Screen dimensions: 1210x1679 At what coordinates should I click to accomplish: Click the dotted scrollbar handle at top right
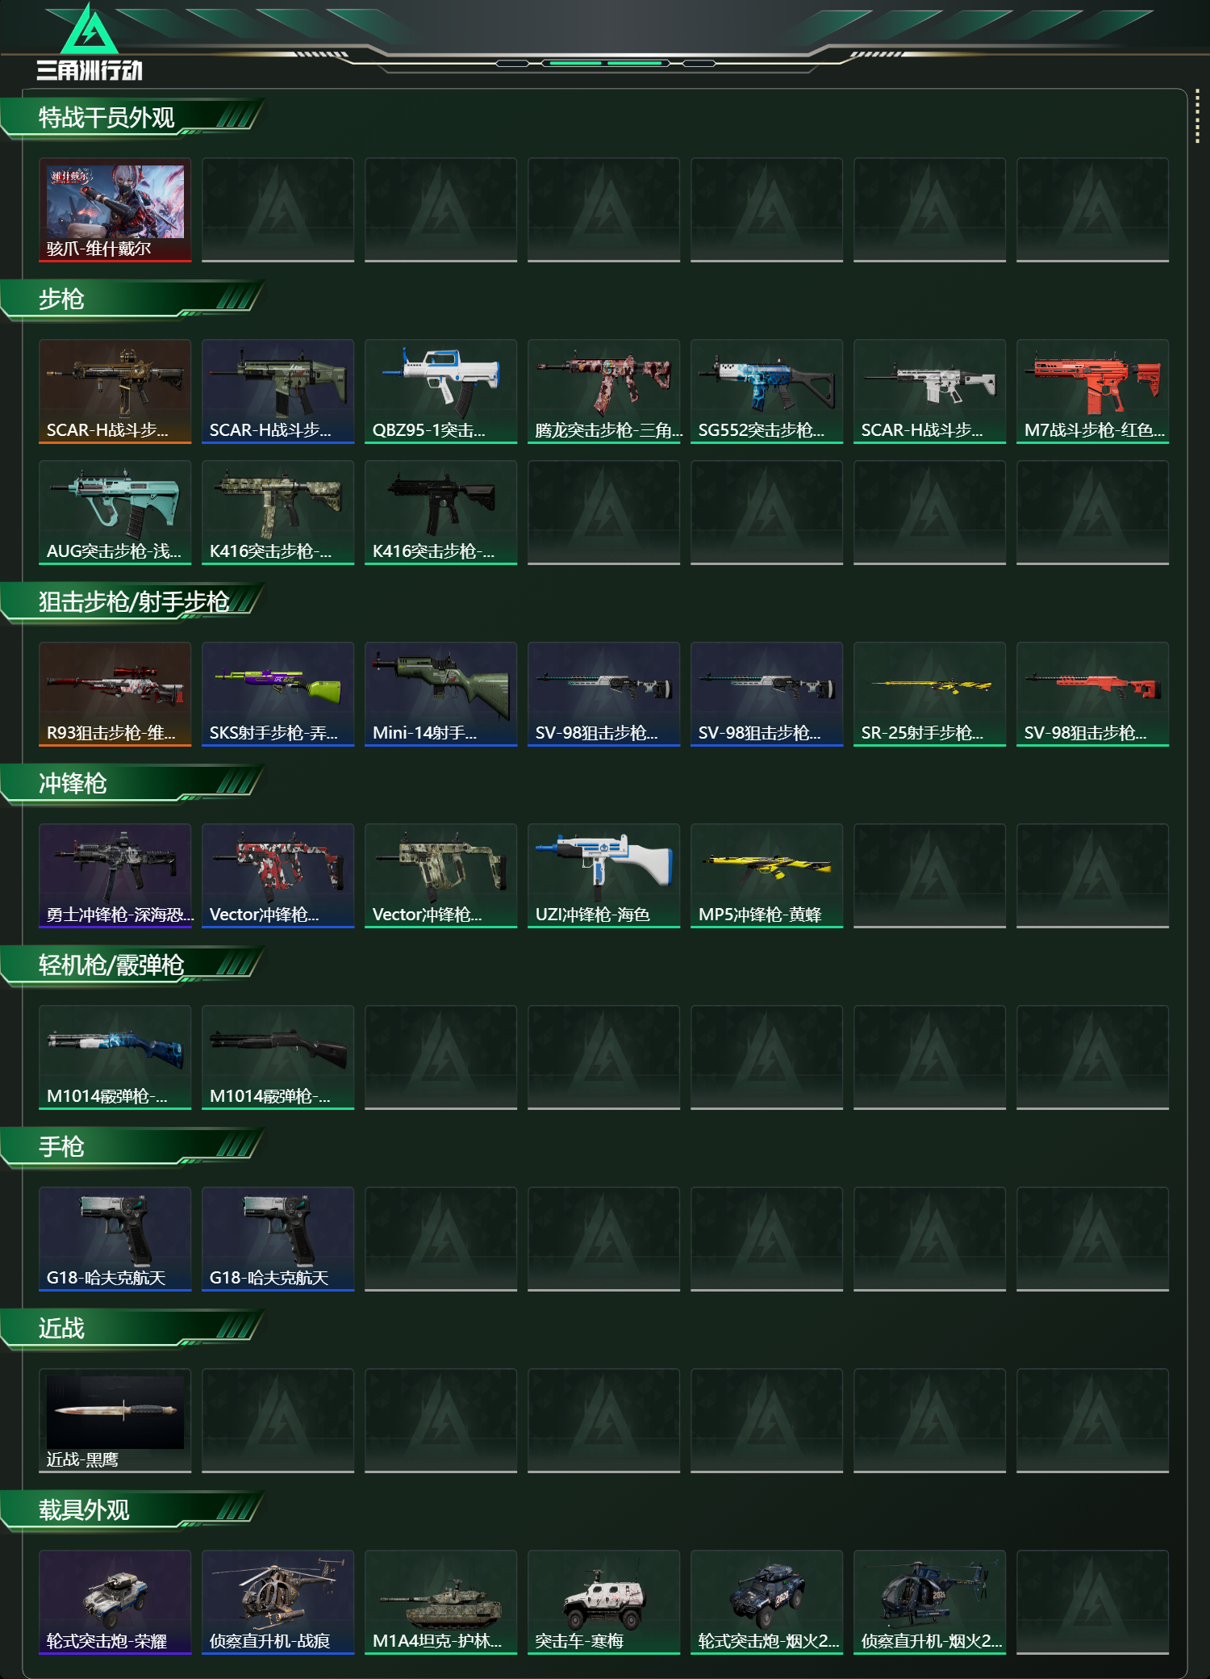coord(1197,117)
